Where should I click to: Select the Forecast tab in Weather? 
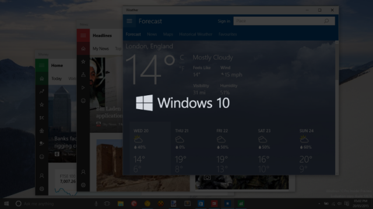point(133,34)
